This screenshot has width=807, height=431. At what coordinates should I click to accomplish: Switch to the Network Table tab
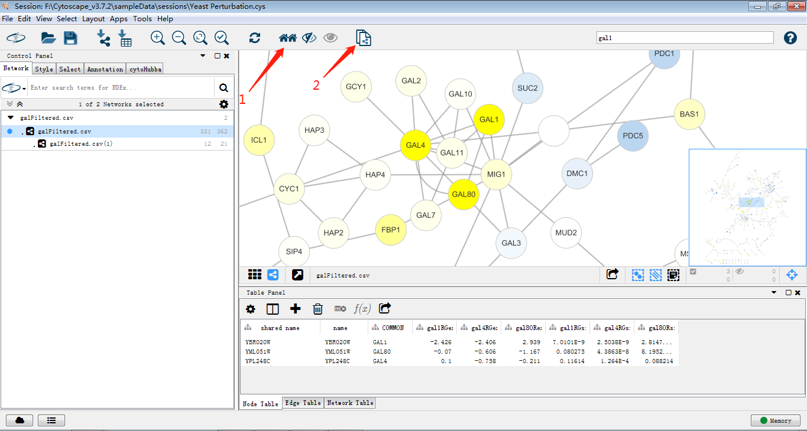tap(350, 403)
